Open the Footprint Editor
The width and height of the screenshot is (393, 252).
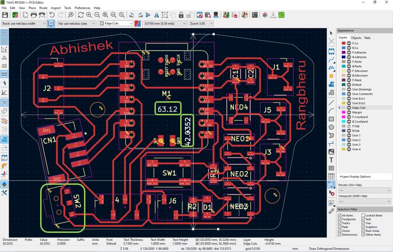tap(199, 15)
